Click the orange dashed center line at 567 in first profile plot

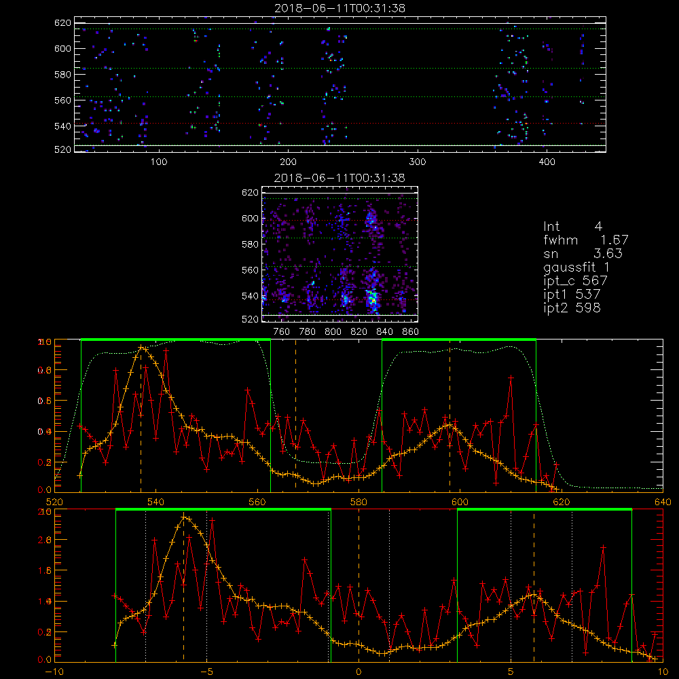tap(296, 416)
